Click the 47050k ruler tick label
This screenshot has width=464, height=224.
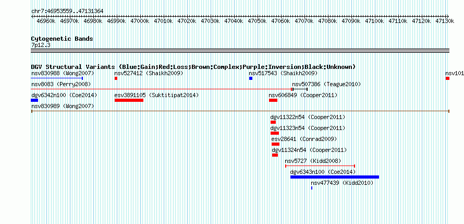(257, 21)
